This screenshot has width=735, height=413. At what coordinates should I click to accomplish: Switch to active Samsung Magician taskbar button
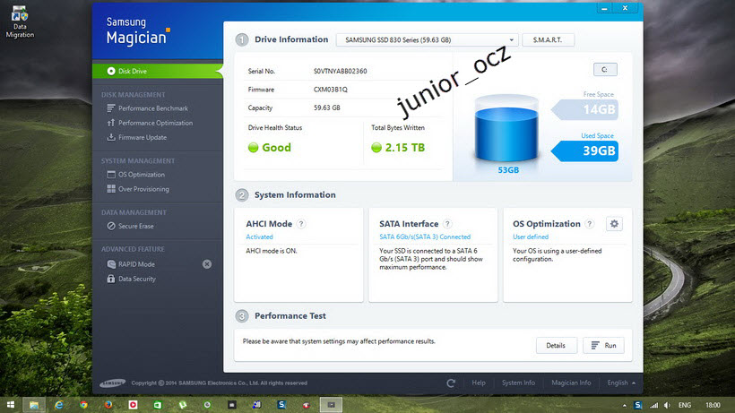(331, 405)
